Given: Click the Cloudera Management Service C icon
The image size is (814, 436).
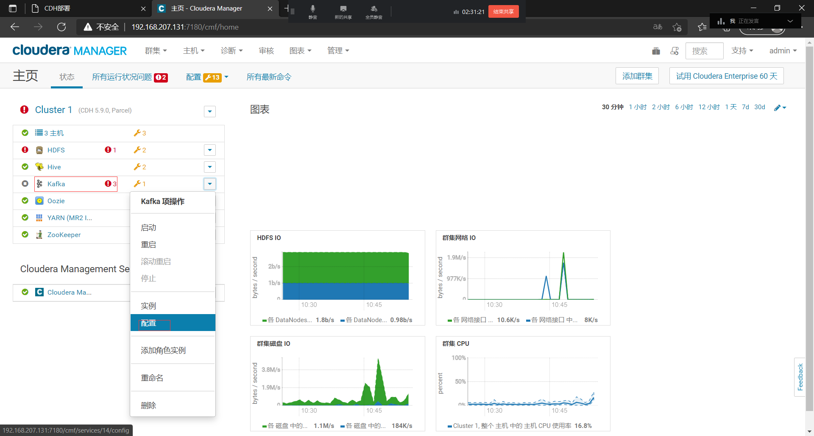Looking at the screenshot, I should [x=39, y=292].
